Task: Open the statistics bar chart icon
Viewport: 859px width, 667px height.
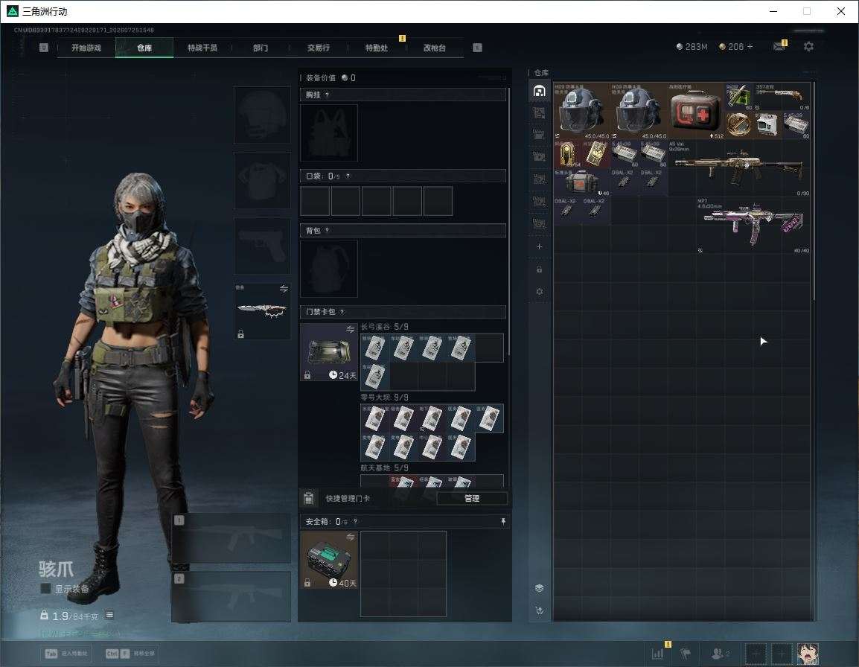Action: click(x=657, y=654)
